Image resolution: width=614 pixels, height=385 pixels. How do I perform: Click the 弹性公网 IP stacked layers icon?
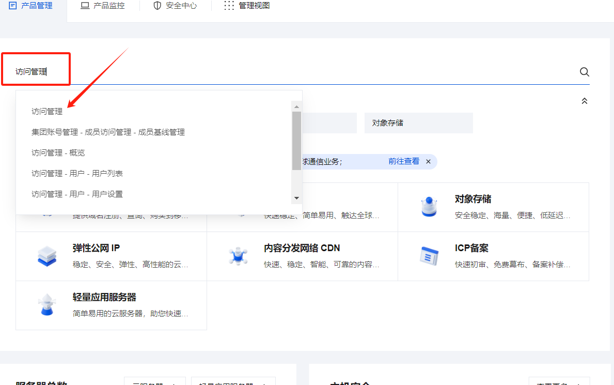47,256
